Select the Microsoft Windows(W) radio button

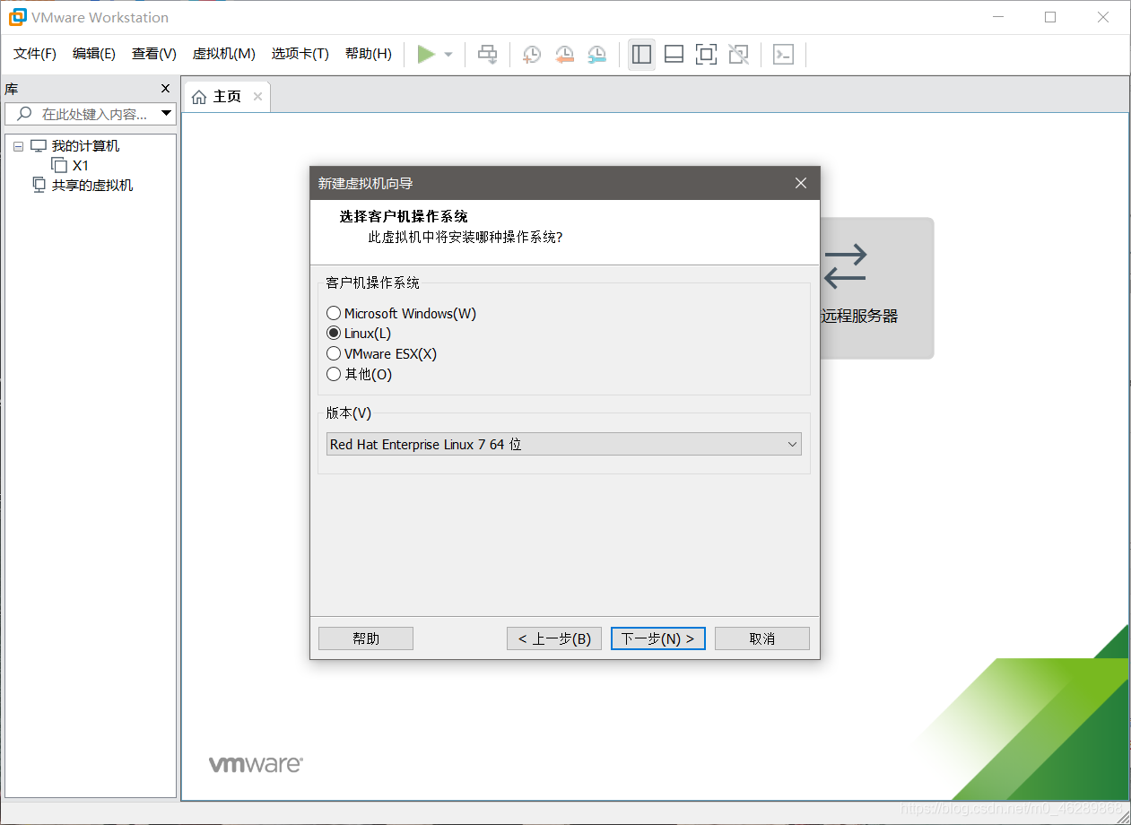[334, 313]
